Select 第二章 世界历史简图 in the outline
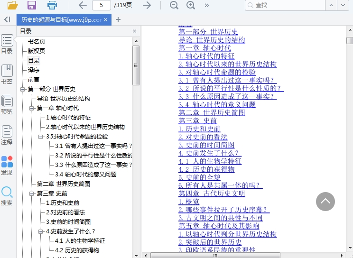353x258 pixels. (64, 184)
